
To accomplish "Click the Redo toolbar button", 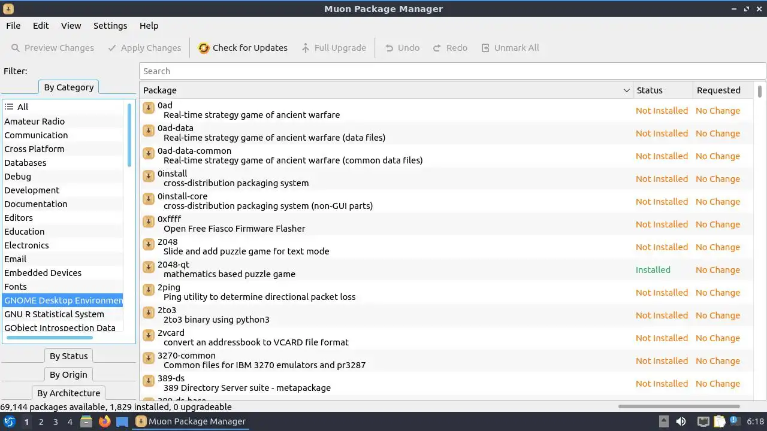I will [x=450, y=48].
